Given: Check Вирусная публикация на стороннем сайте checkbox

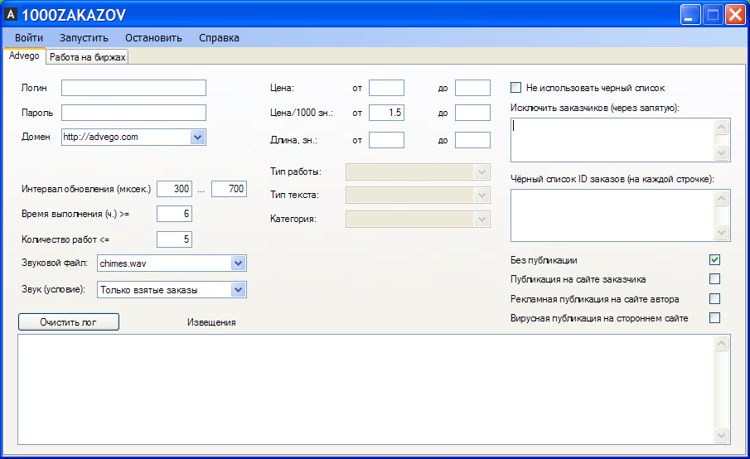Looking at the screenshot, I should click(714, 318).
